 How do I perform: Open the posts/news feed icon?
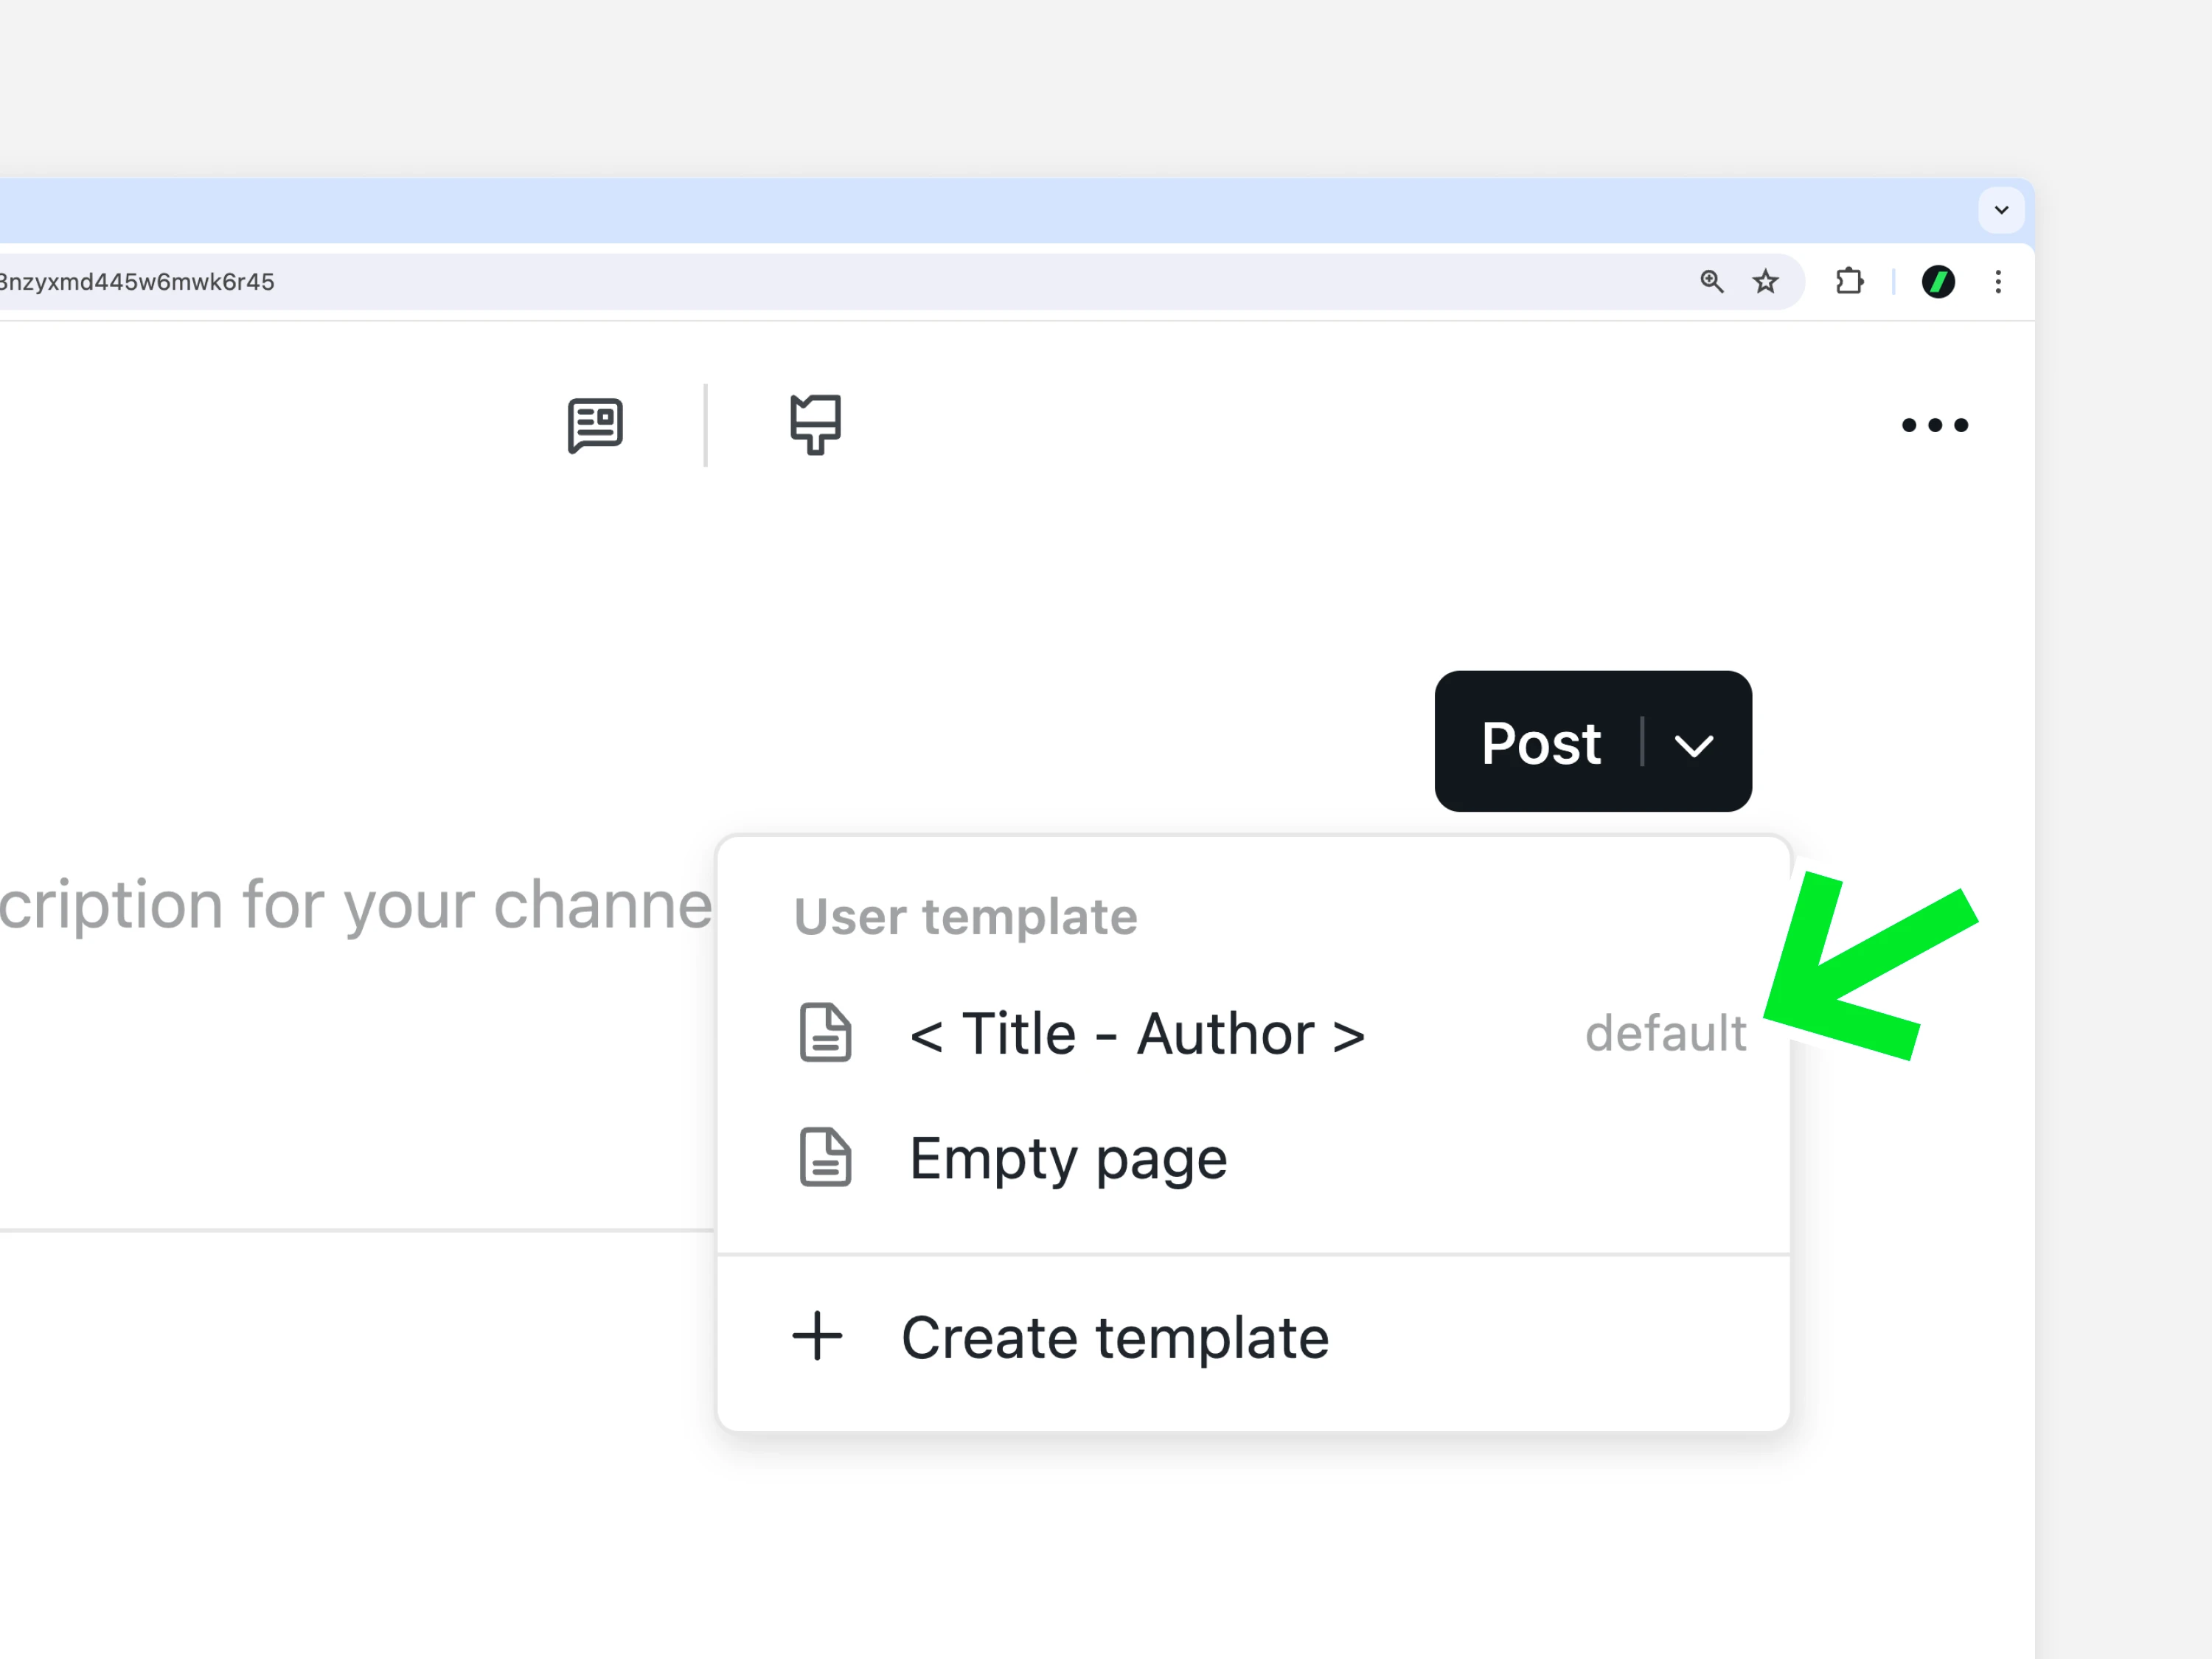click(595, 425)
